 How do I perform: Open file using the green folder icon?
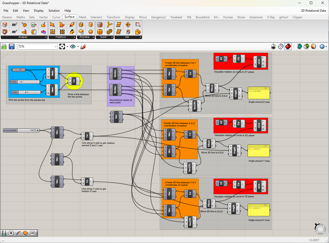(x=4, y=46)
